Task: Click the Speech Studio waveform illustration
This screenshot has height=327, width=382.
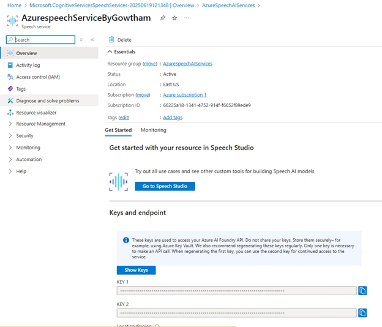Action: (118, 182)
